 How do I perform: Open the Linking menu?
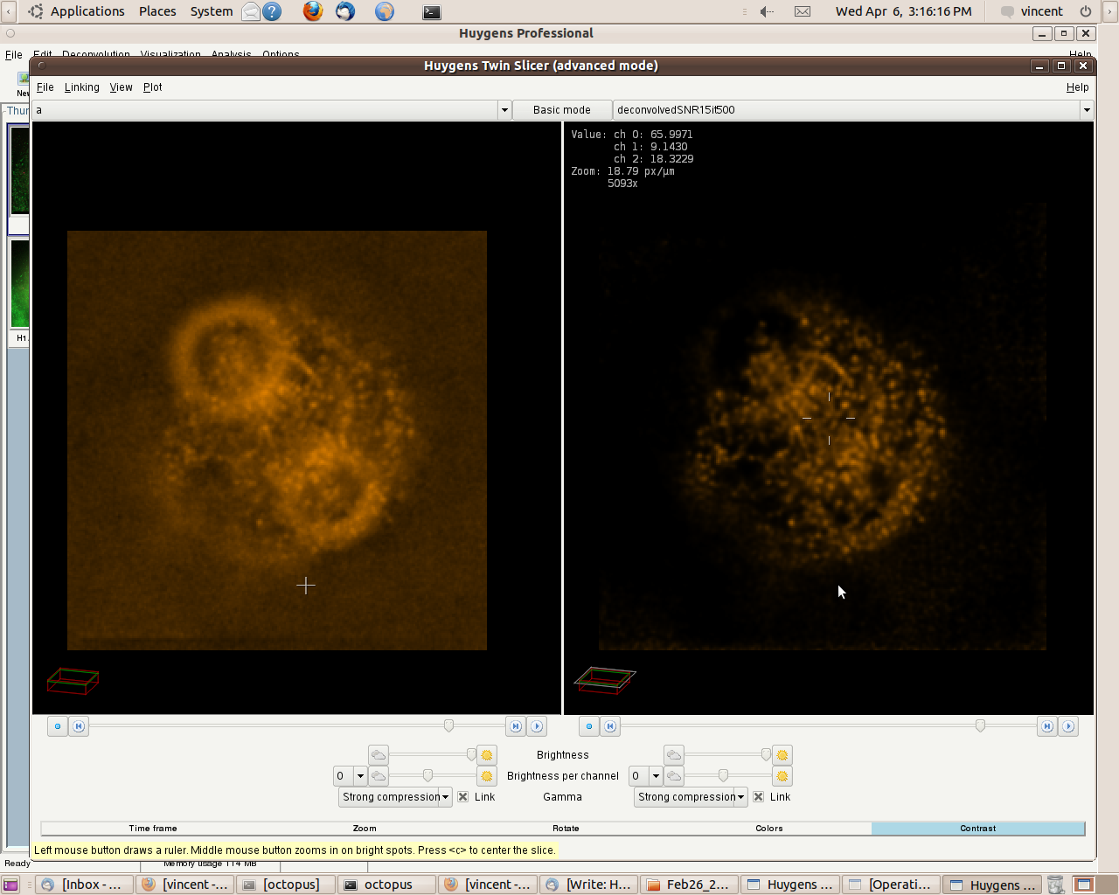tap(81, 87)
